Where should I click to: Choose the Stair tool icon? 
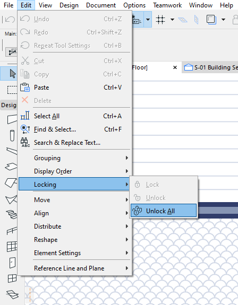tap(12, 214)
